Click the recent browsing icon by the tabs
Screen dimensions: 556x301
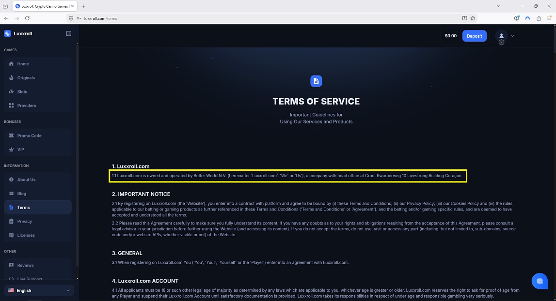click(x=5, y=6)
